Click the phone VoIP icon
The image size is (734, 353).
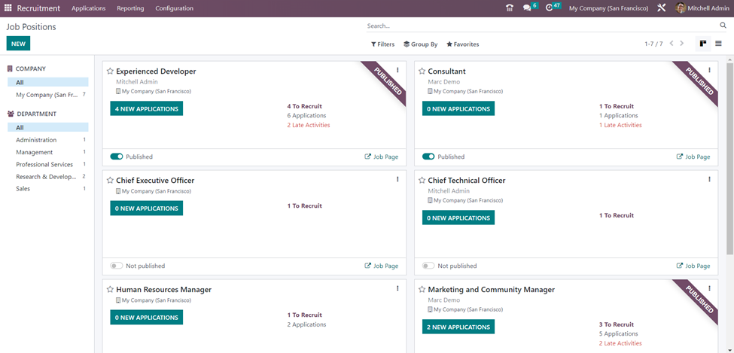click(x=510, y=8)
